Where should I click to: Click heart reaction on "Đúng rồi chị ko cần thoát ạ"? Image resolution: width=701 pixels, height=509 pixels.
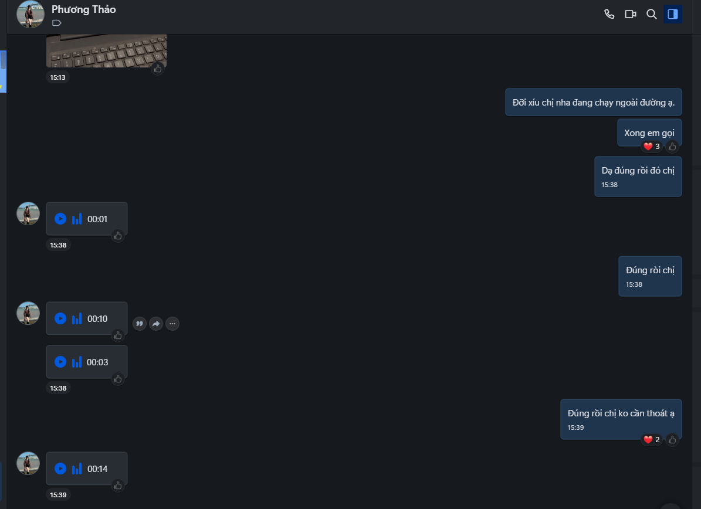648,439
